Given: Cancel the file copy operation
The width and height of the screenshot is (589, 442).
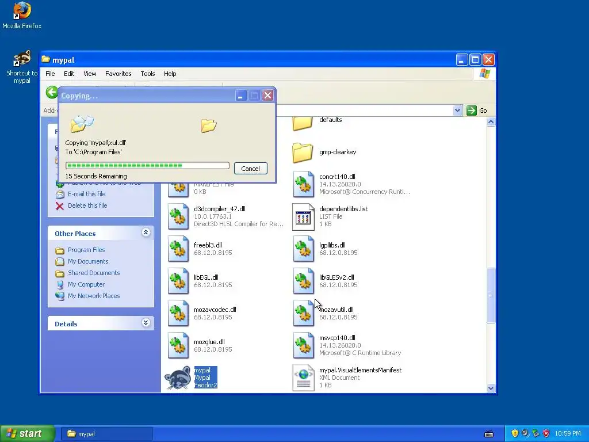Looking at the screenshot, I should click(251, 169).
